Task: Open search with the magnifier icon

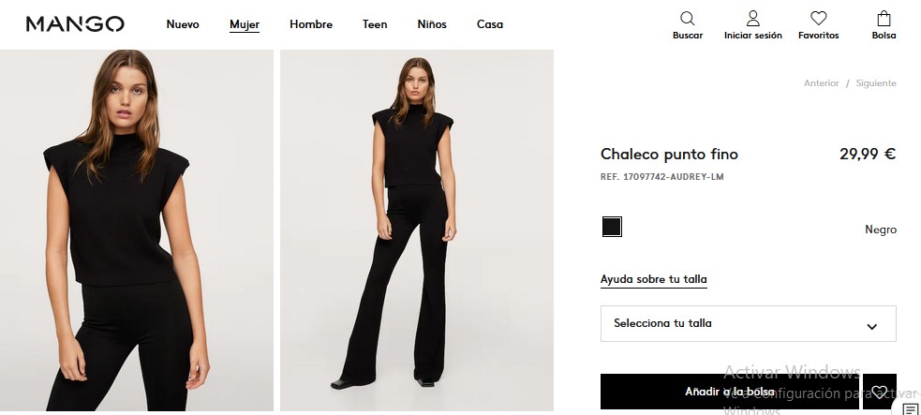Action: point(688,19)
